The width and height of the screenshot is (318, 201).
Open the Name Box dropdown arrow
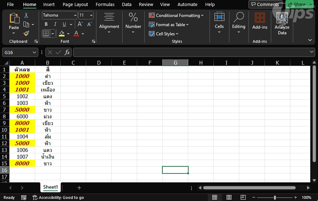pos(34,52)
